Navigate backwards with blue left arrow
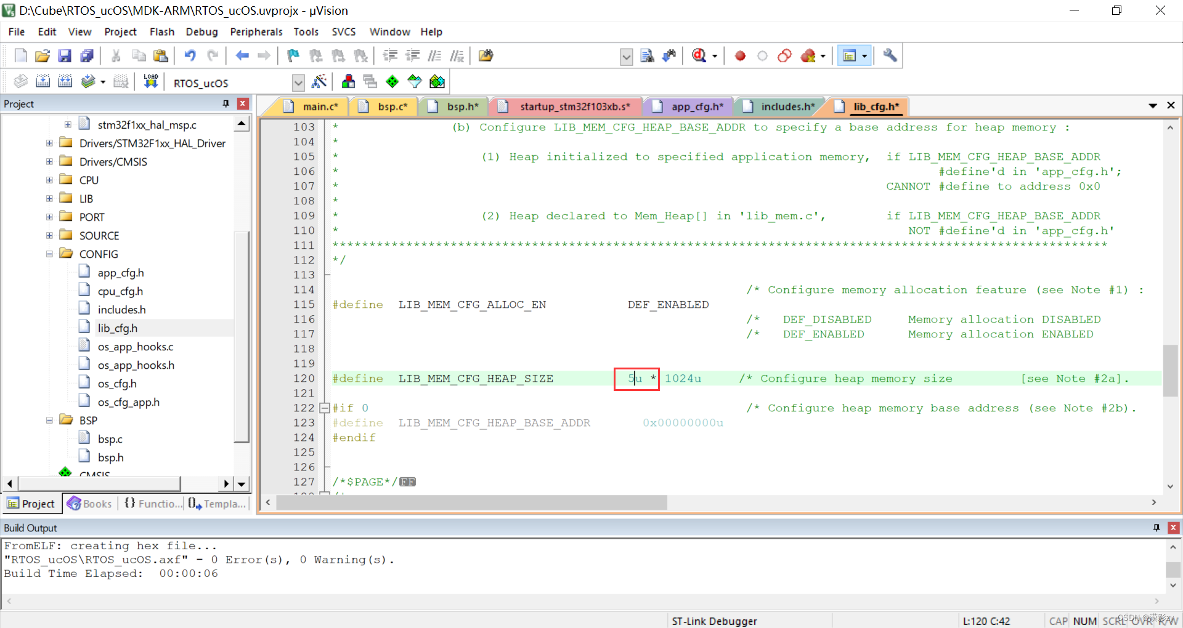This screenshot has height=628, width=1183. (242, 56)
